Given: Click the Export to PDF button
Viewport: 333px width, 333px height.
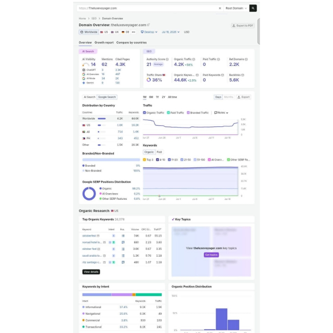Looking at the screenshot, I should [242, 26].
